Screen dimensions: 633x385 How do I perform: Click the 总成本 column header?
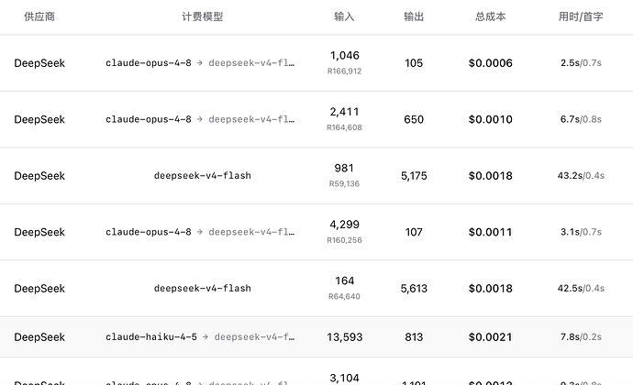click(491, 16)
